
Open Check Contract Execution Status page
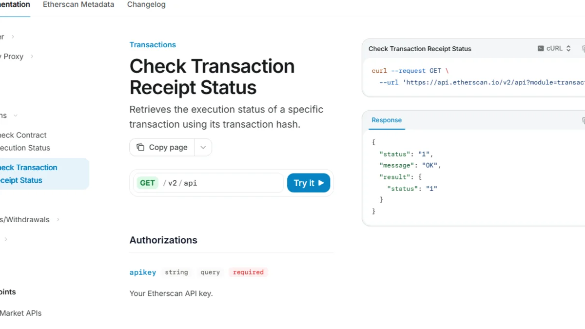pyautogui.click(x=24, y=141)
